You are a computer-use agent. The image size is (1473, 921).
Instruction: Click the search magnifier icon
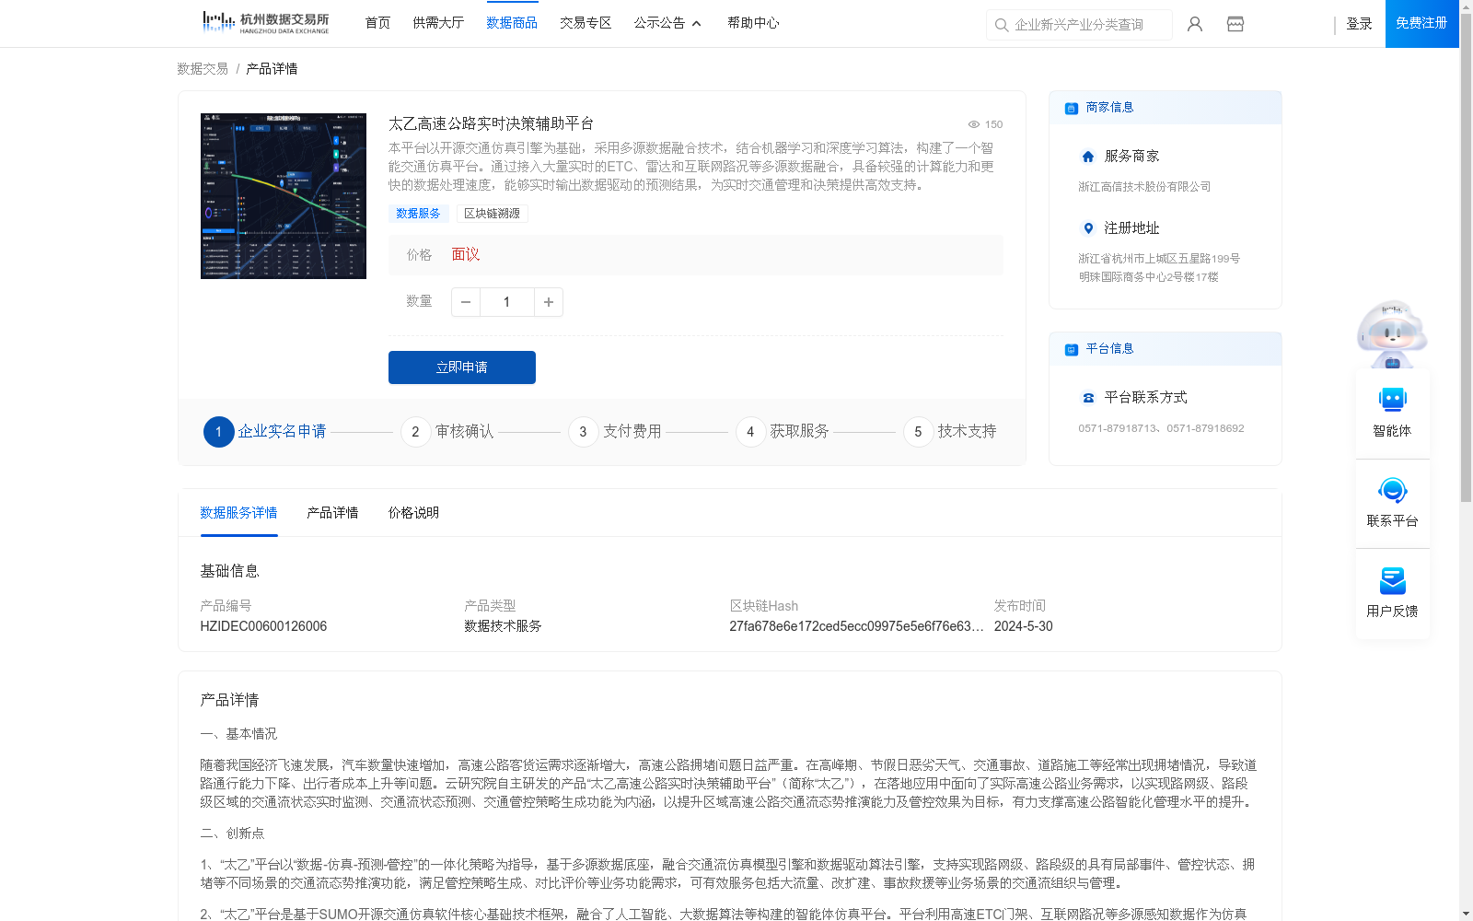click(x=1002, y=25)
